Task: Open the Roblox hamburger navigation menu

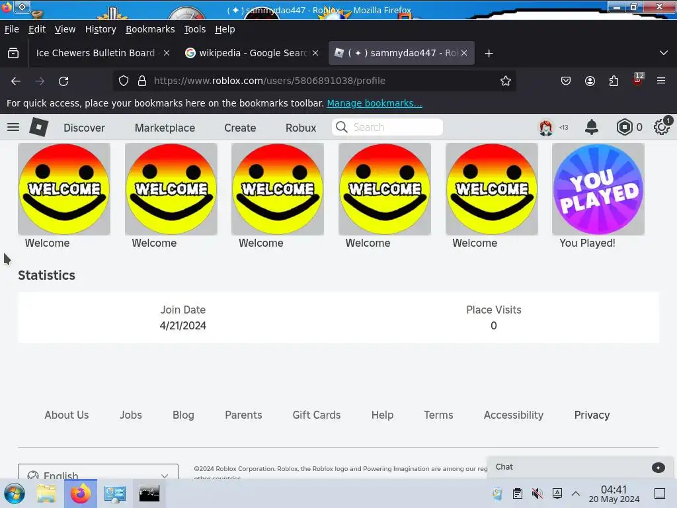Action: [x=13, y=127]
